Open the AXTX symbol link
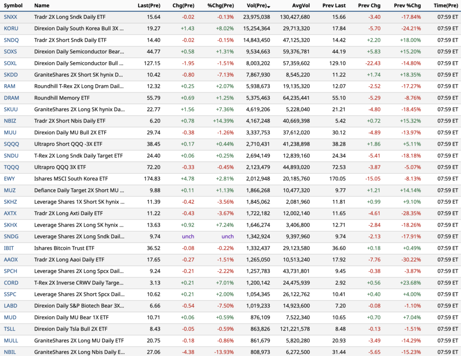461x356 pixels. tap(10, 213)
